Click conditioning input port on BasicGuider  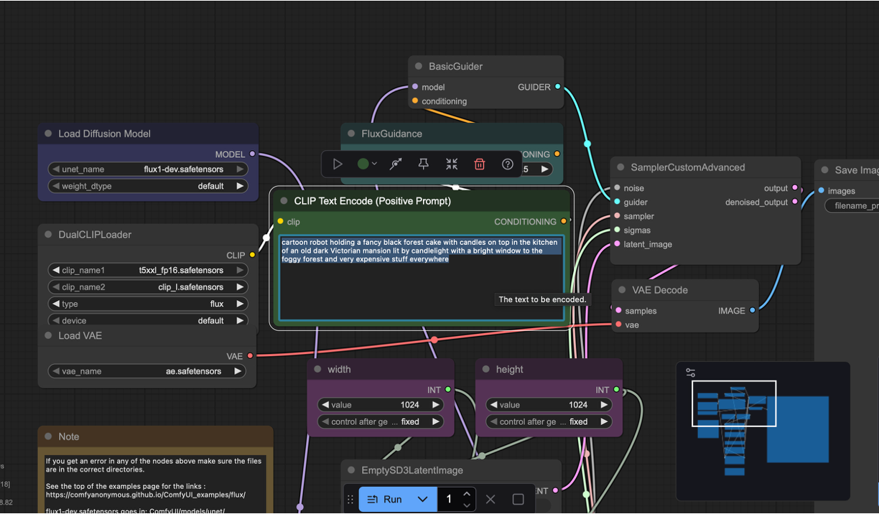415,101
